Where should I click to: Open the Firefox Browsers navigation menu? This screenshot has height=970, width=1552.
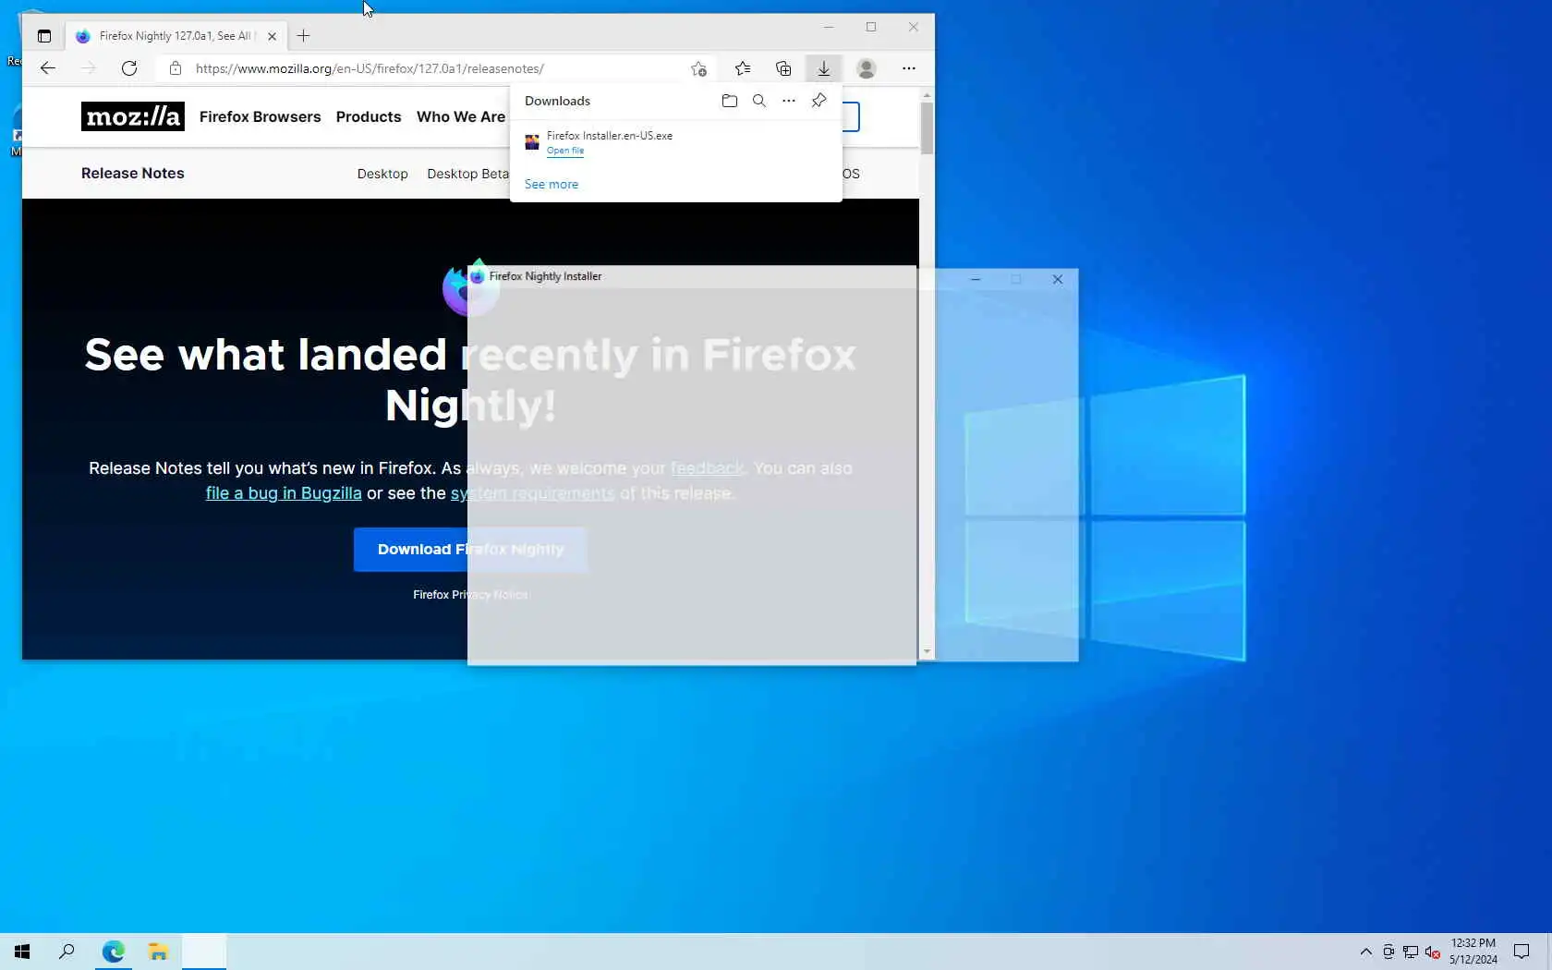coord(261,116)
